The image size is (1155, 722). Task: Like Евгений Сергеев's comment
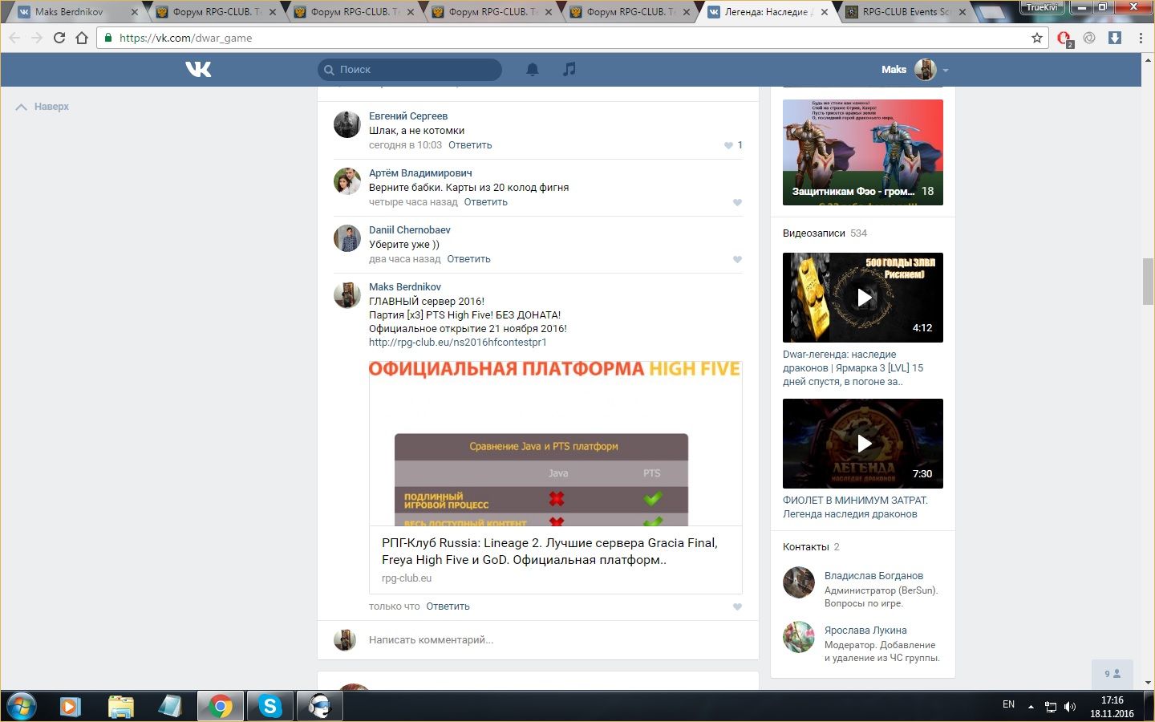[728, 145]
